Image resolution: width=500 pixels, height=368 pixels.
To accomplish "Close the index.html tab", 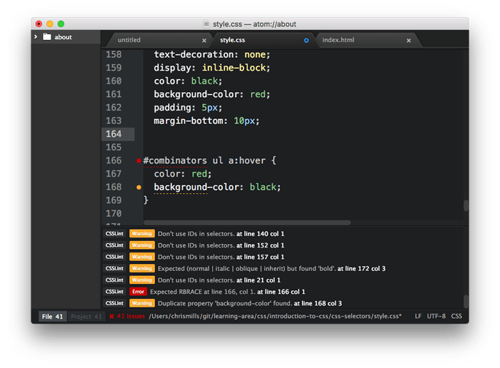I will coord(409,41).
